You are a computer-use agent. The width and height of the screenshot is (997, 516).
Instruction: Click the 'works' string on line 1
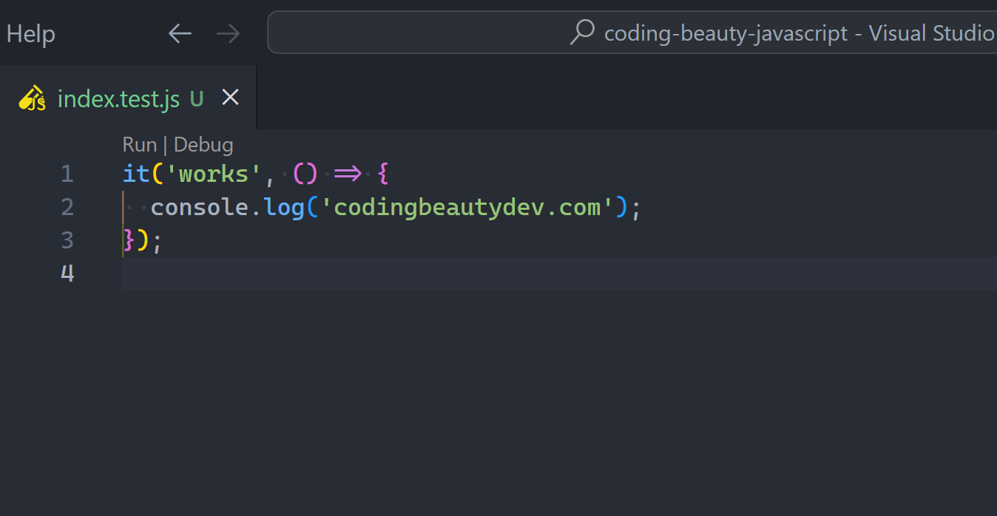pyautogui.click(x=214, y=174)
